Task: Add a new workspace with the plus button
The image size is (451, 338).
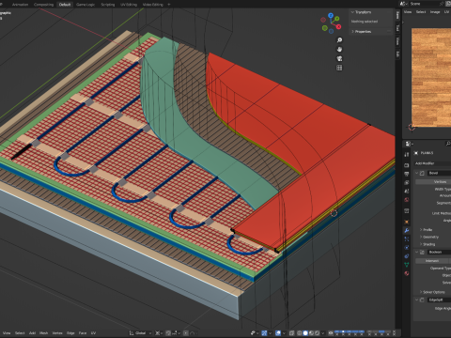Action: click(169, 5)
